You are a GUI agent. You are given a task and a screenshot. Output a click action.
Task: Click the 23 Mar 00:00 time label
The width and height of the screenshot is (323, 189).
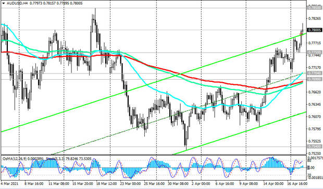pos(130,183)
